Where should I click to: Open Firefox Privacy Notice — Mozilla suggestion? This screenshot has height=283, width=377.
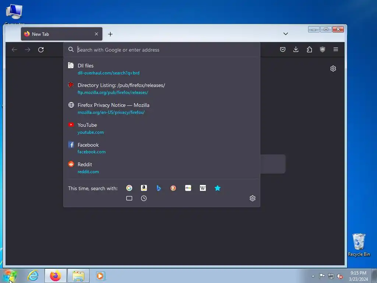point(162,109)
